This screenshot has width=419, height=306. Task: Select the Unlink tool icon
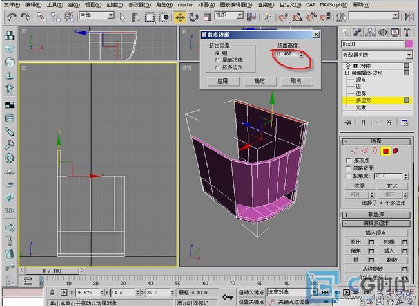click(x=55, y=17)
